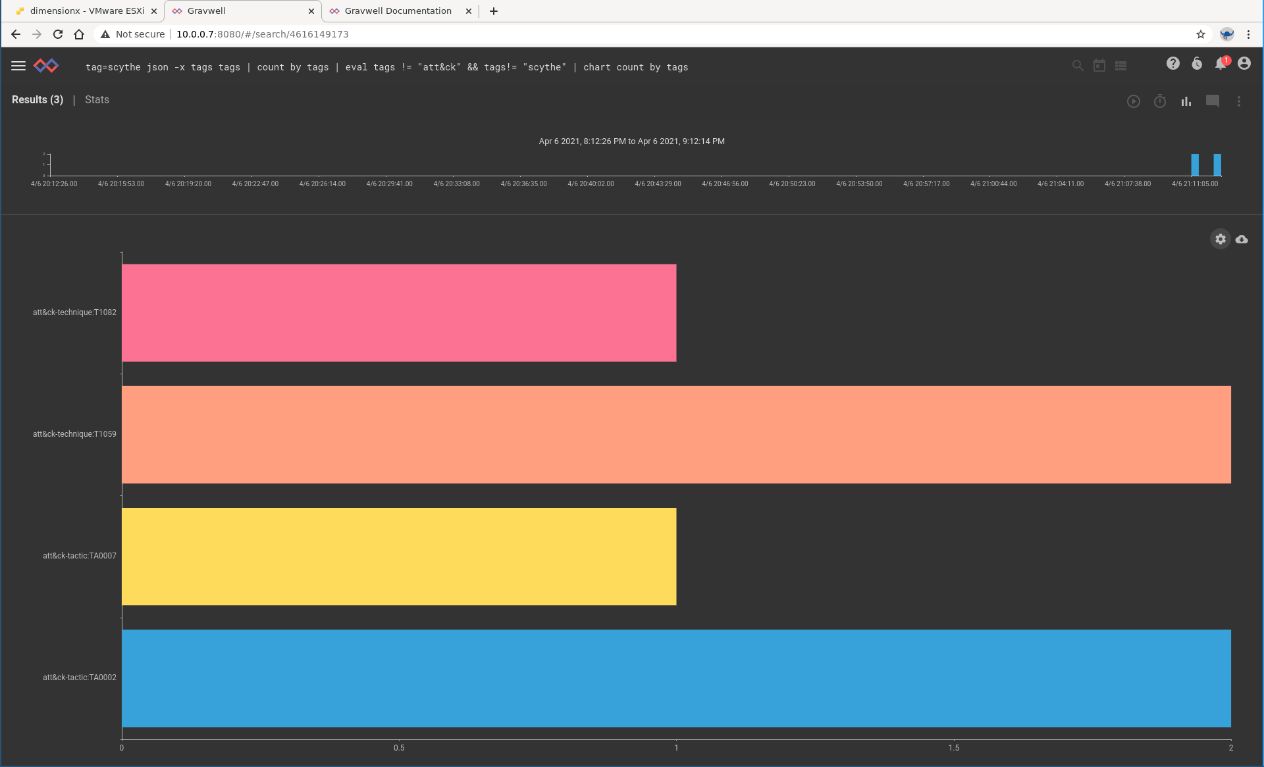Viewport: 1264px width, 767px height.
Task: Click the bar chart renderer icon
Action: (x=1186, y=101)
